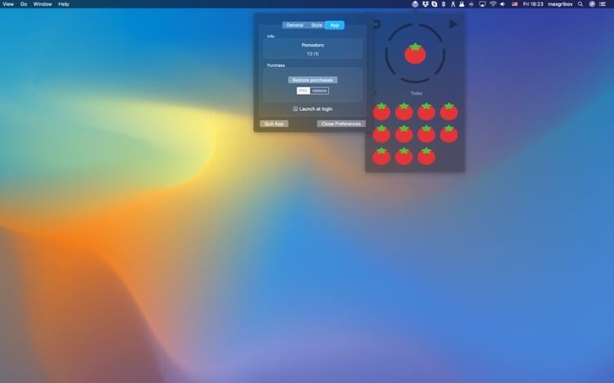
Task: Select third tomato in top row of Today grid
Action: point(426,112)
